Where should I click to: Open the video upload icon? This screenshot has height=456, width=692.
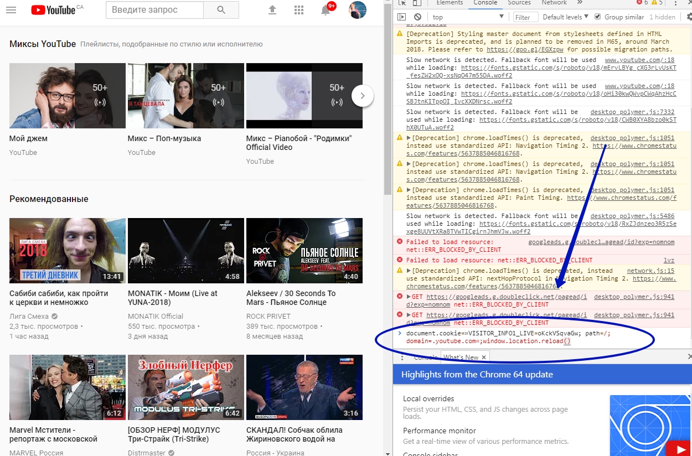[272, 10]
